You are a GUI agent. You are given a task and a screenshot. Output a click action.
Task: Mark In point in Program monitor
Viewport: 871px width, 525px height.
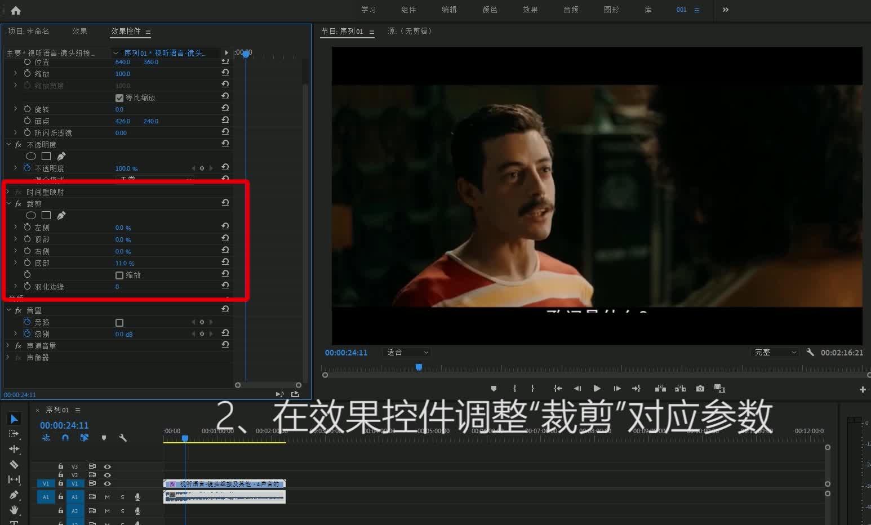[x=514, y=388]
